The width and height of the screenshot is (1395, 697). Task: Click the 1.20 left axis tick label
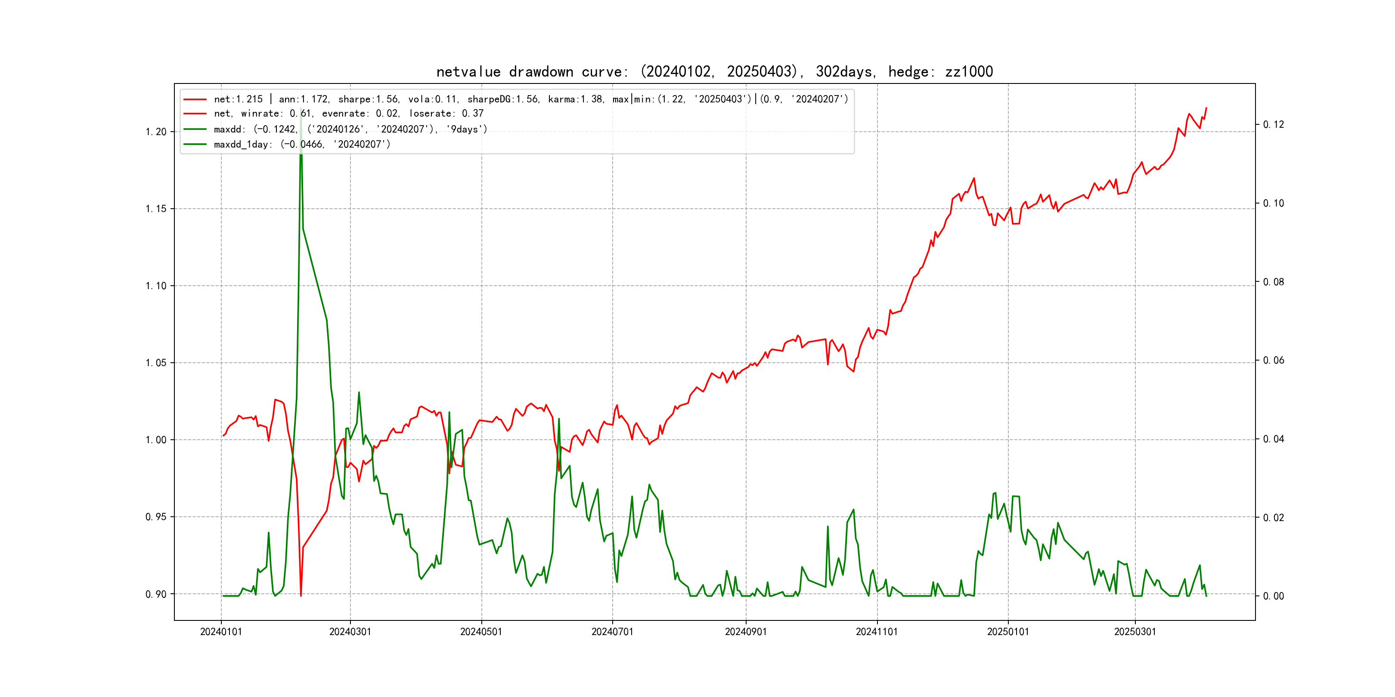point(156,132)
